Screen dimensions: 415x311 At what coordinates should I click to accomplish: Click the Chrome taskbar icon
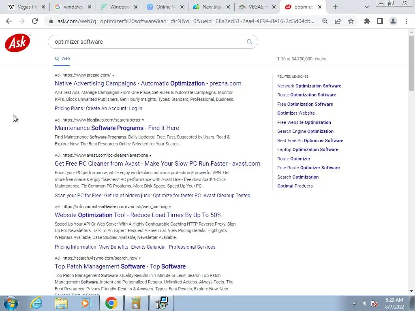pos(111,303)
